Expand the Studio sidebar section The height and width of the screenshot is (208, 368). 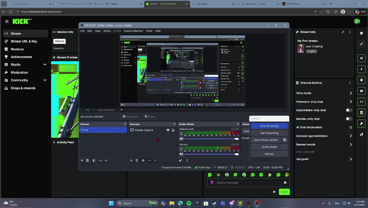pos(45,65)
